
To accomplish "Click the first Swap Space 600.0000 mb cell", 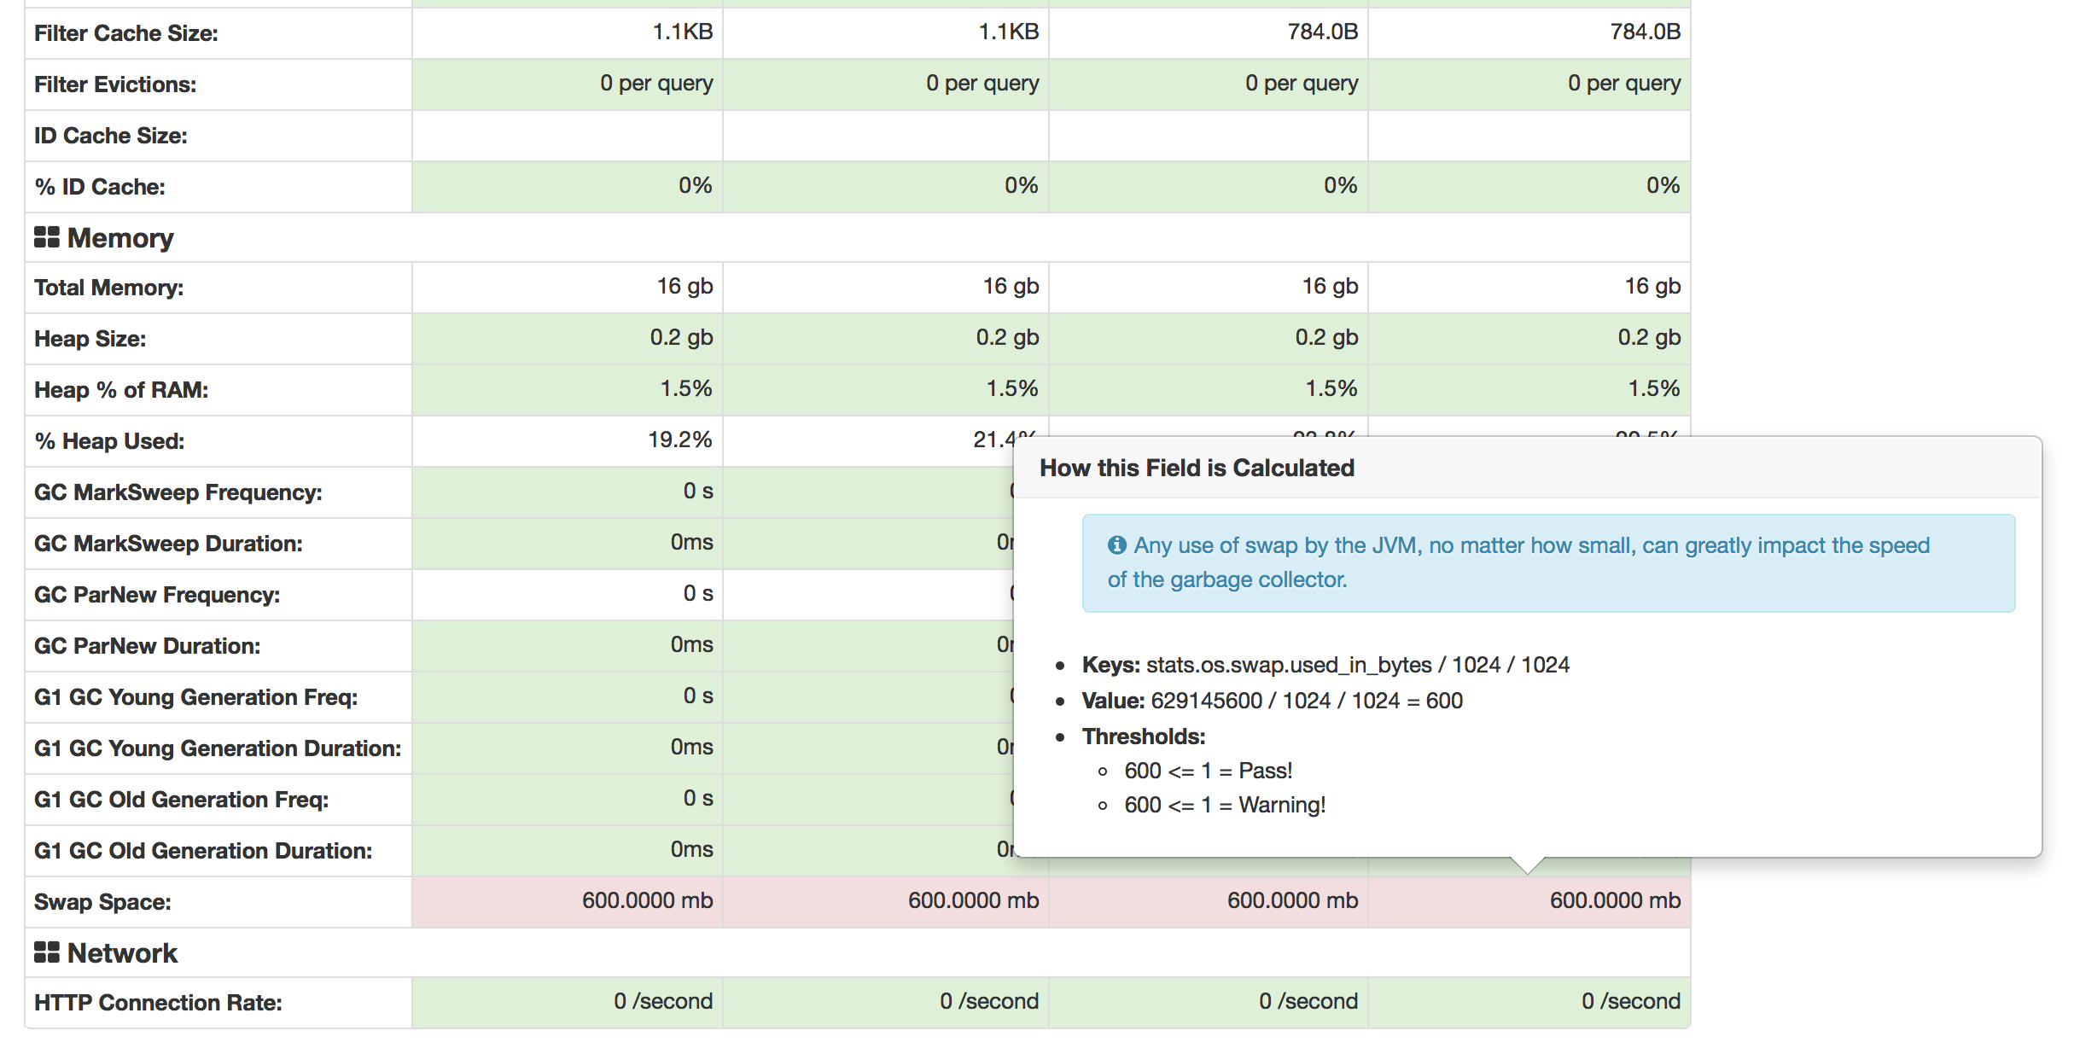I will 647,901.
